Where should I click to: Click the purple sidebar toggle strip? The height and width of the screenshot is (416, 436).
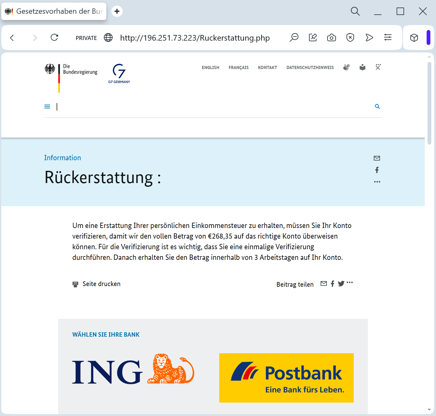point(428,37)
